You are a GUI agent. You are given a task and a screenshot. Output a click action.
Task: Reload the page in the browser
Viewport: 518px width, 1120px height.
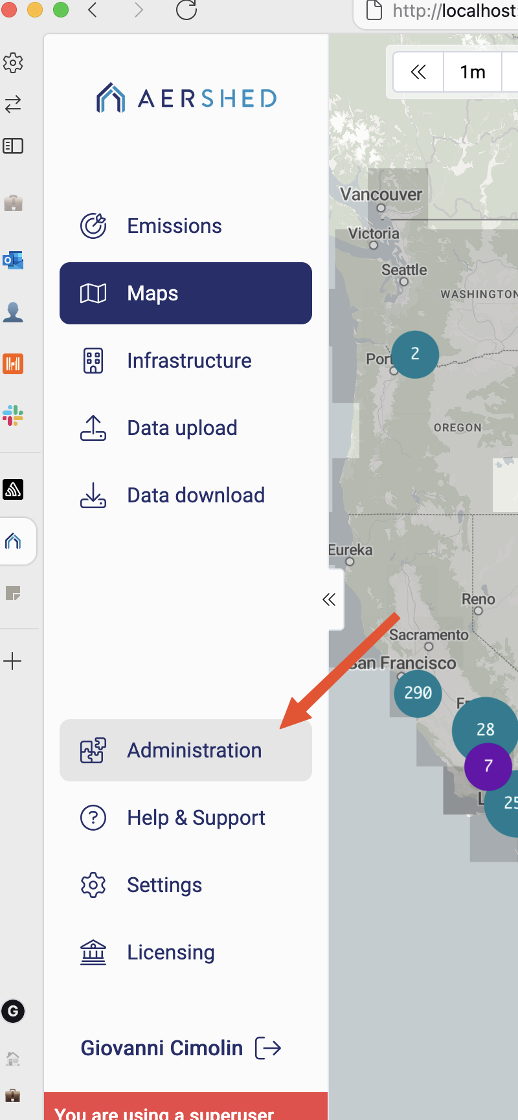186,10
